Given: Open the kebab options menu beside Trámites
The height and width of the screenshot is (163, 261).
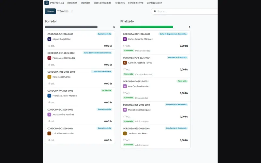Looking at the screenshot, I should [72, 11].
